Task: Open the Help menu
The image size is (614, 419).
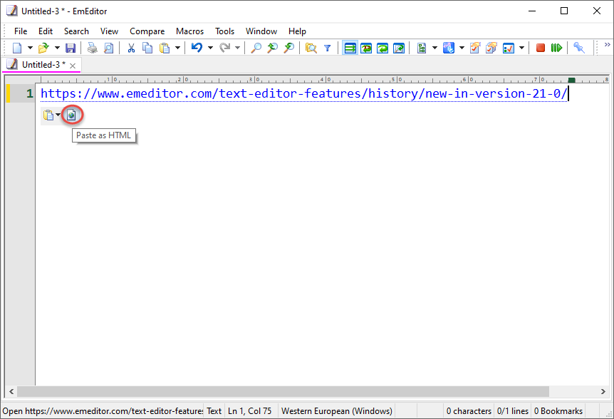Action: tap(297, 31)
